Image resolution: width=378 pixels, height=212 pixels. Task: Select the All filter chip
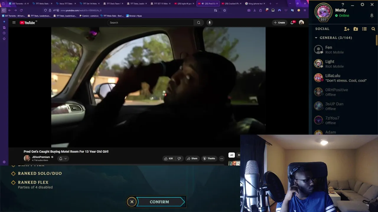click(x=232, y=155)
